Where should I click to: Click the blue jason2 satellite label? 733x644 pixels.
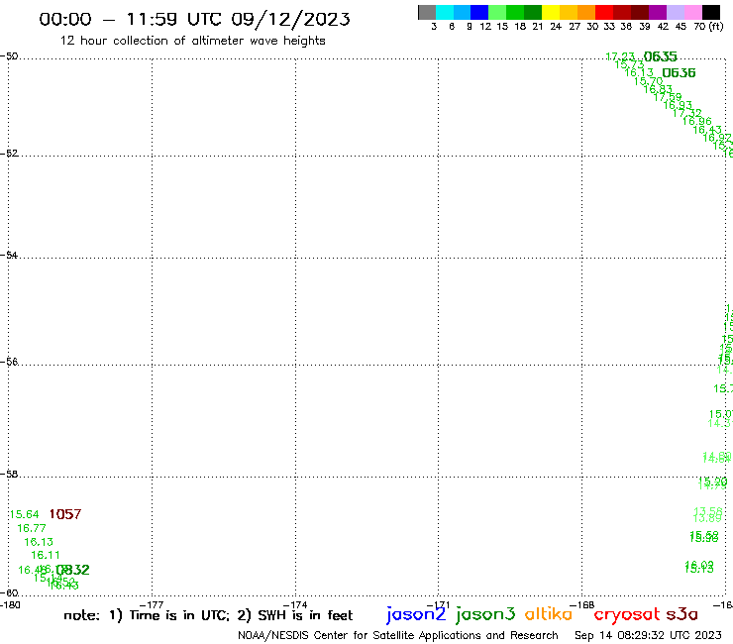coord(416,614)
